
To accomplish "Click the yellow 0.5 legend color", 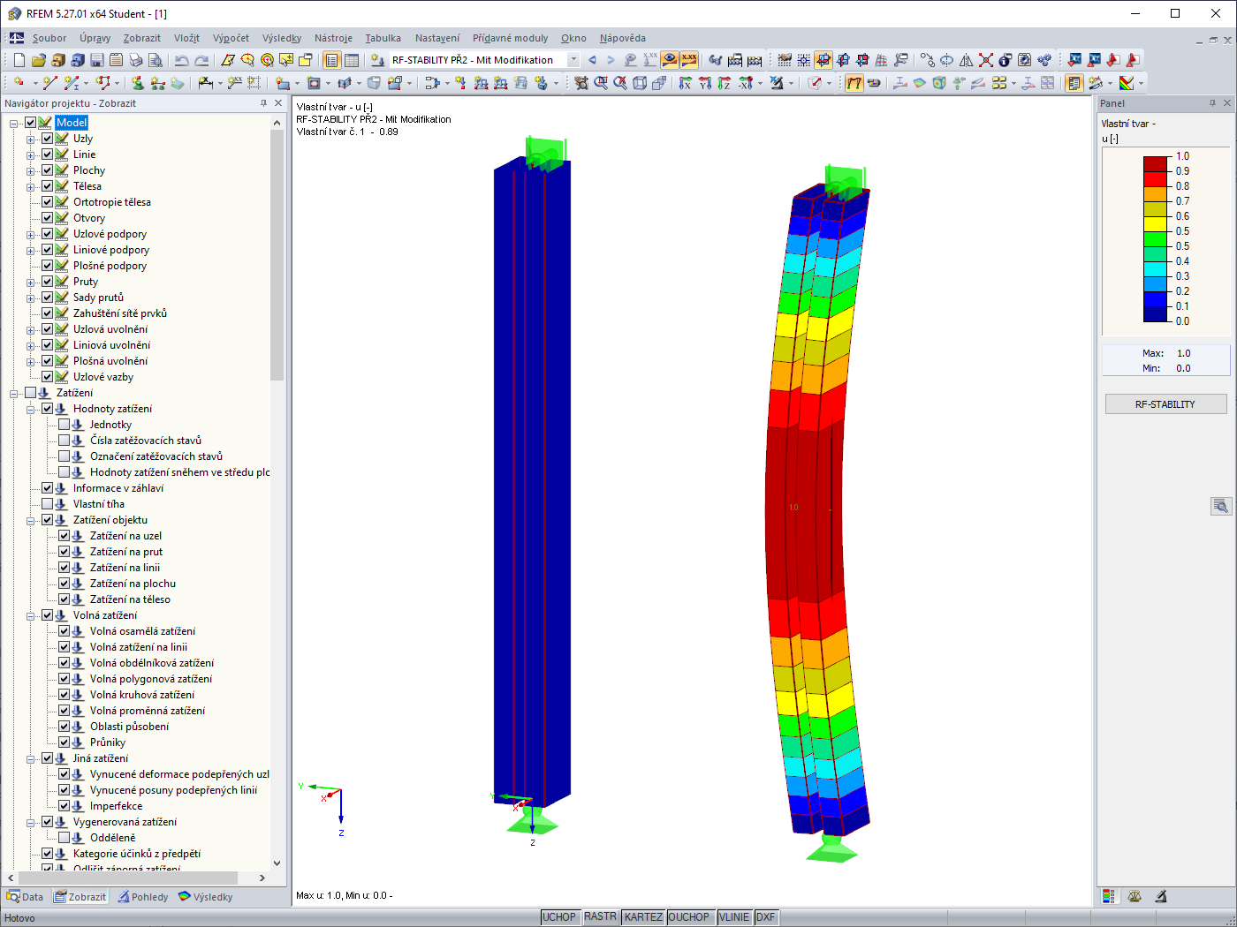I will pos(1156,223).
